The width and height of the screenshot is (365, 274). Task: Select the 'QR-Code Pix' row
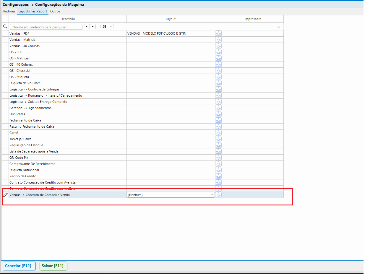tap(143, 158)
